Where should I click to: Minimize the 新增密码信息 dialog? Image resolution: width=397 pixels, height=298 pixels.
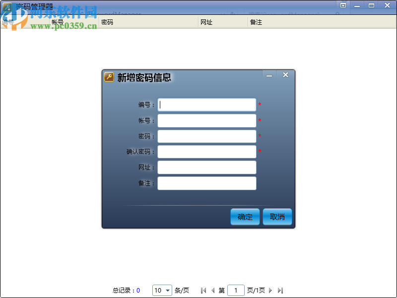pyautogui.click(x=269, y=75)
